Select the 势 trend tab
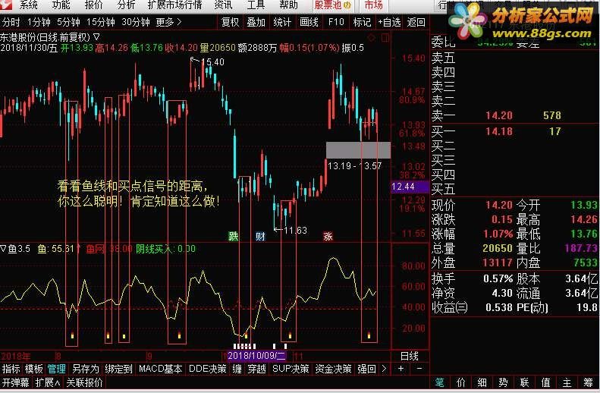600x393 pixels. coord(503,382)
